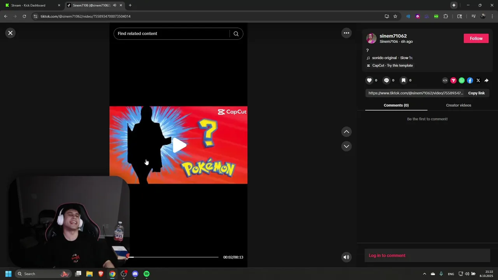The height and width of the screenshot is (280, 498).
Task: Click the install app icon in address bar
Action: (387, 16)
